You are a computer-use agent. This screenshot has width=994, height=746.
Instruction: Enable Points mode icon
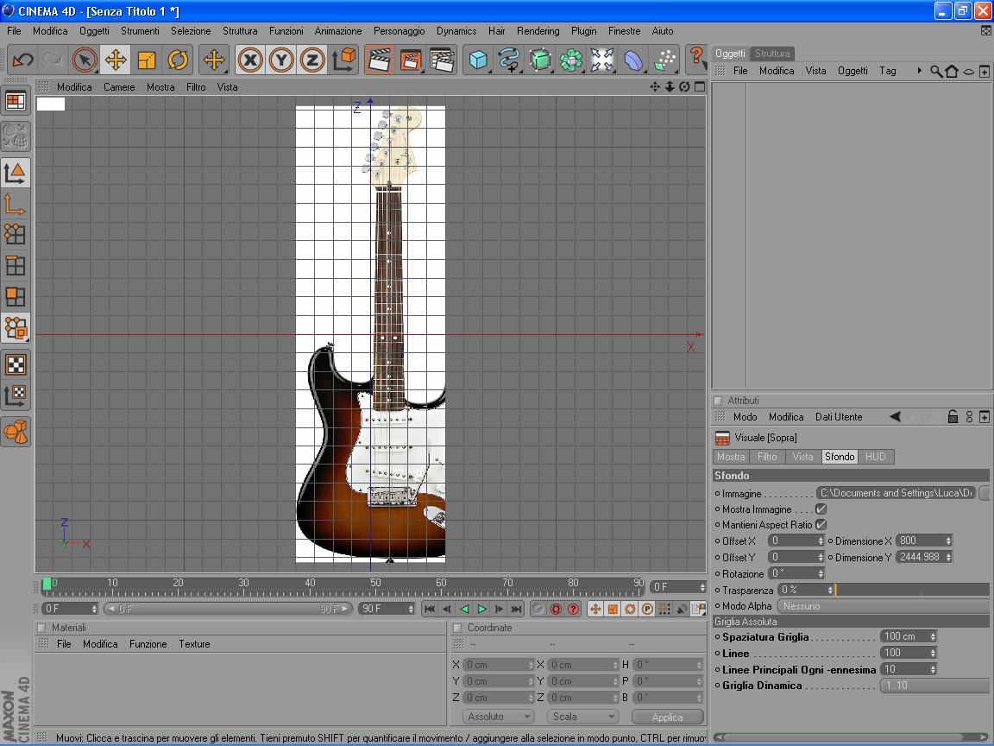16,235
